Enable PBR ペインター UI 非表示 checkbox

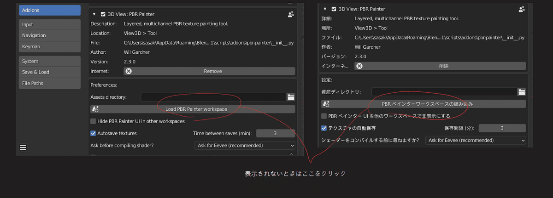[324, 116]
